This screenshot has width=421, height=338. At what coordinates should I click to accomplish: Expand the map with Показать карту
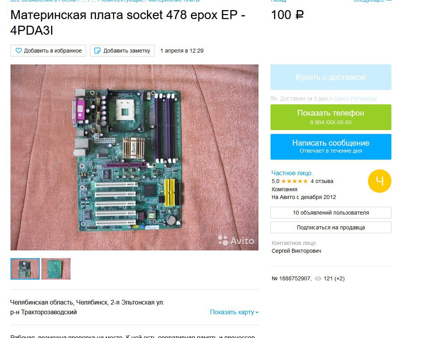coord(234,312)
